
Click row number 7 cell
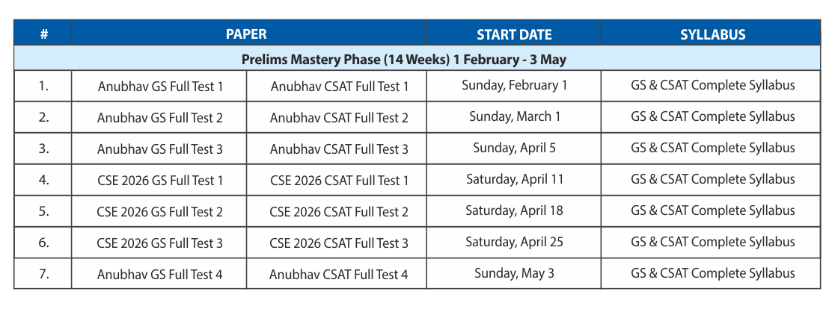[x=43, y=274]
